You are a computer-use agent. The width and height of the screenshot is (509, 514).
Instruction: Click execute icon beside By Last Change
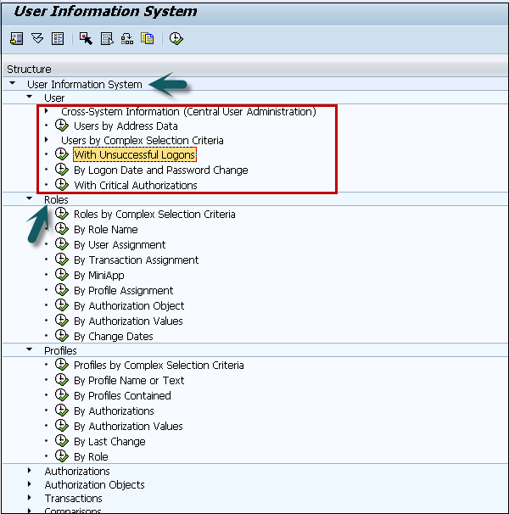[x=61, y=441]
